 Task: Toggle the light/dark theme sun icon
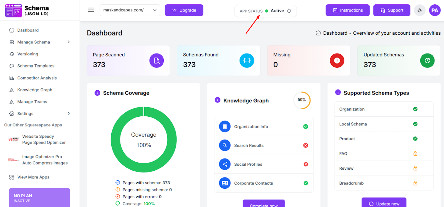[x=420, y=10]
